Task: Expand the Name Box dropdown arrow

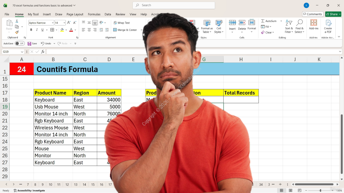Action: [x=22, y=52]
